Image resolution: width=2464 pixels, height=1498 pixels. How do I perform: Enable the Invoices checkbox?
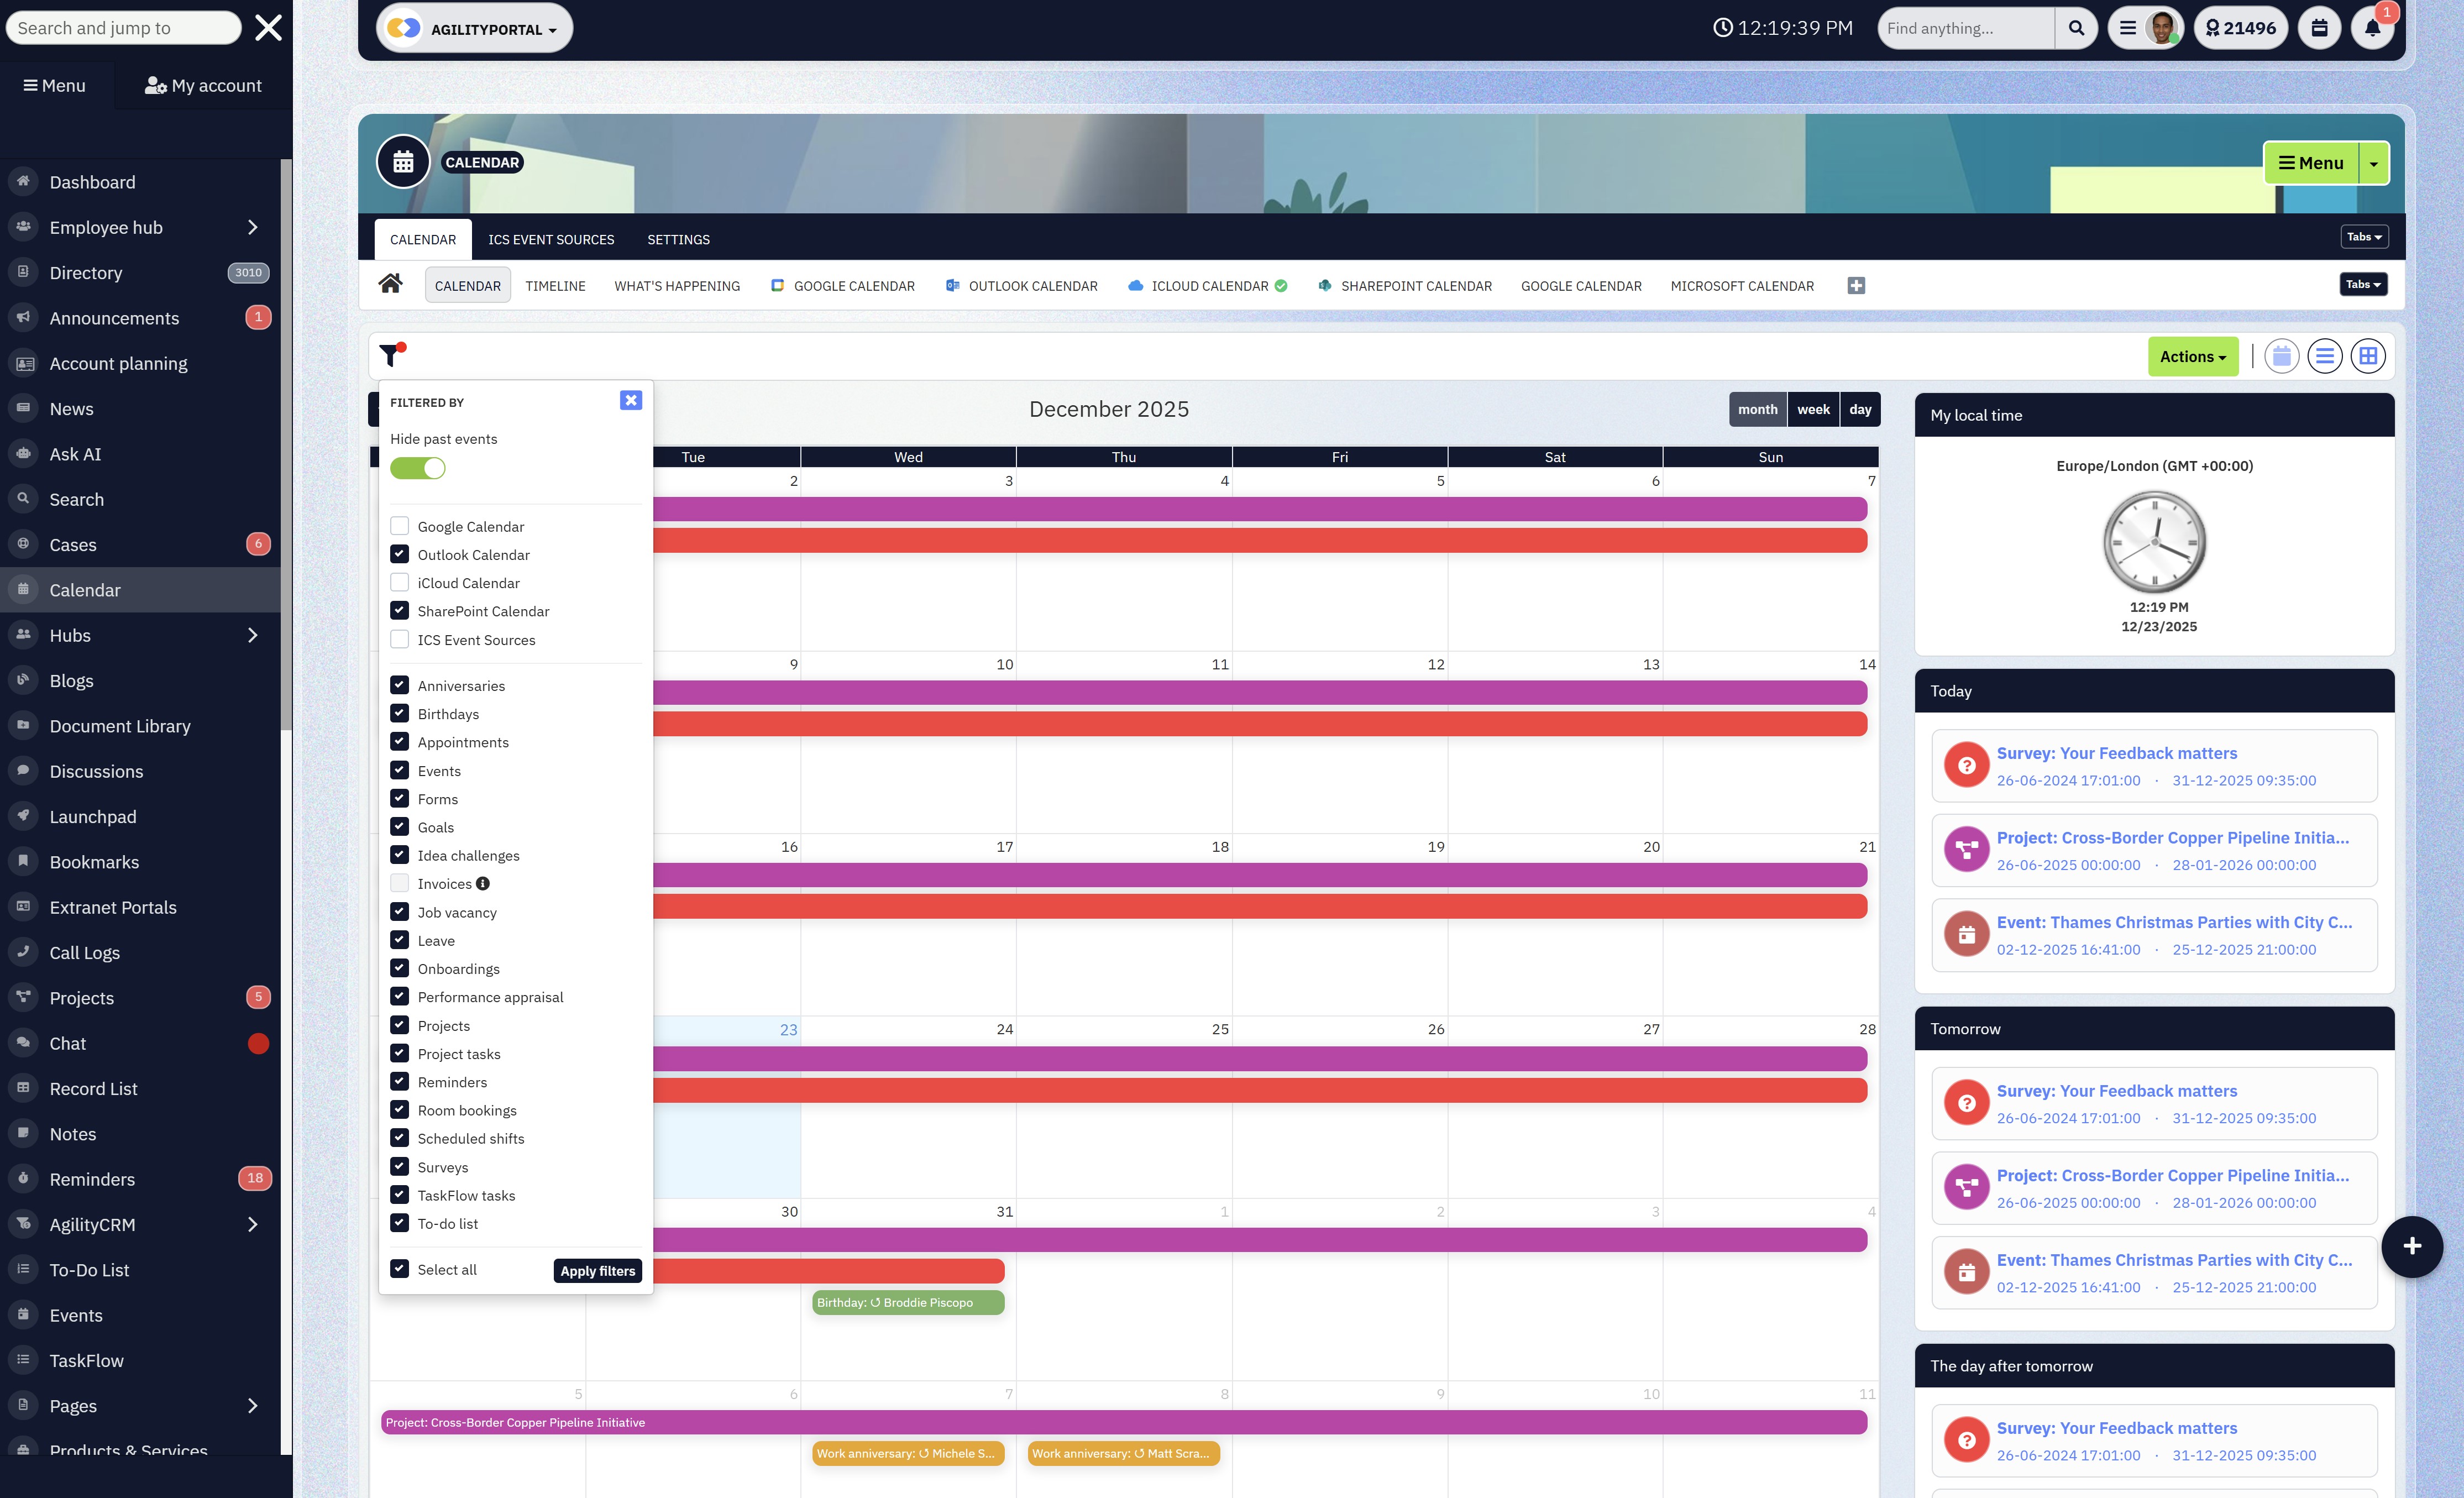[399, 883]
